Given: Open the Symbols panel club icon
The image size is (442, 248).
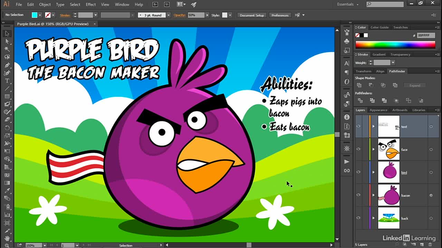Looking at the screenshot, I should click(x=347, y=41).
